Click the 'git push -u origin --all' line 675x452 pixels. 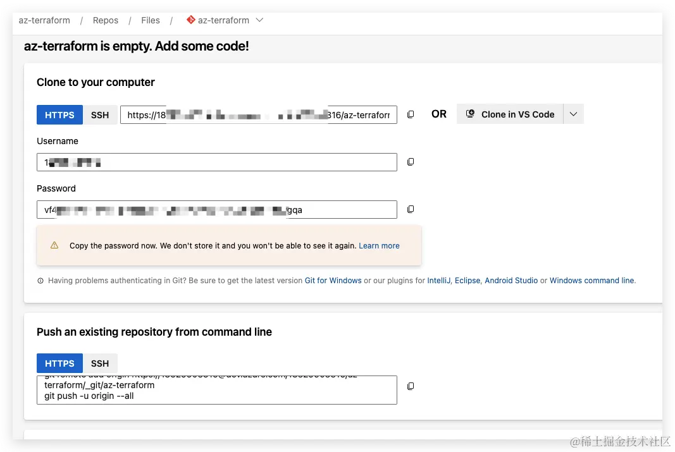point(89,396)
